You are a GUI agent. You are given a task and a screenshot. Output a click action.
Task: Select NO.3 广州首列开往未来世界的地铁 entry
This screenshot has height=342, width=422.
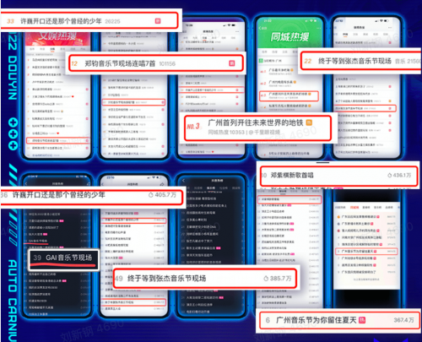257,128
